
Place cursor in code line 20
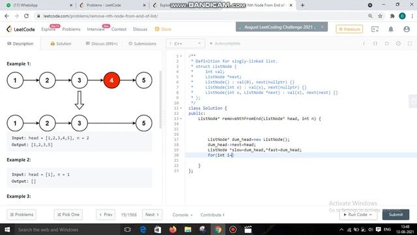pos(300,155)
